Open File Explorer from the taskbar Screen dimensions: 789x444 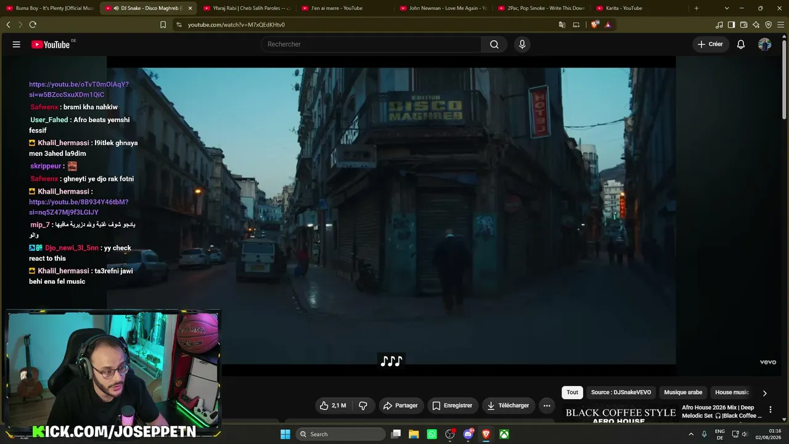click(414, 434)
